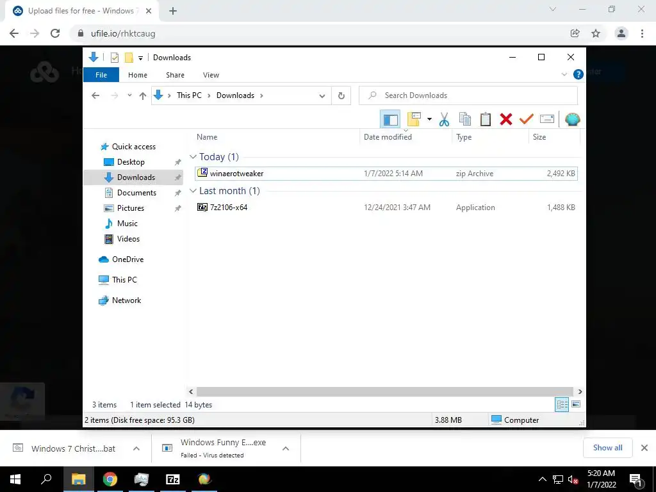Open the Customize Quick Access Toolbar arrow
The height and width of the screenshot is (492, 656).
[140, 58]
